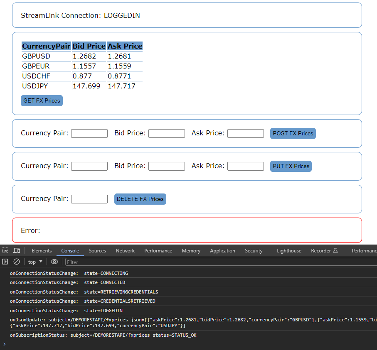Click ask price 1.1559 cell
Image resolution: width=377 pixels, height=350 pixels.
125,66
